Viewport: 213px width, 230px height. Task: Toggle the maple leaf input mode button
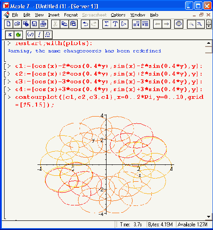(18, 35)
